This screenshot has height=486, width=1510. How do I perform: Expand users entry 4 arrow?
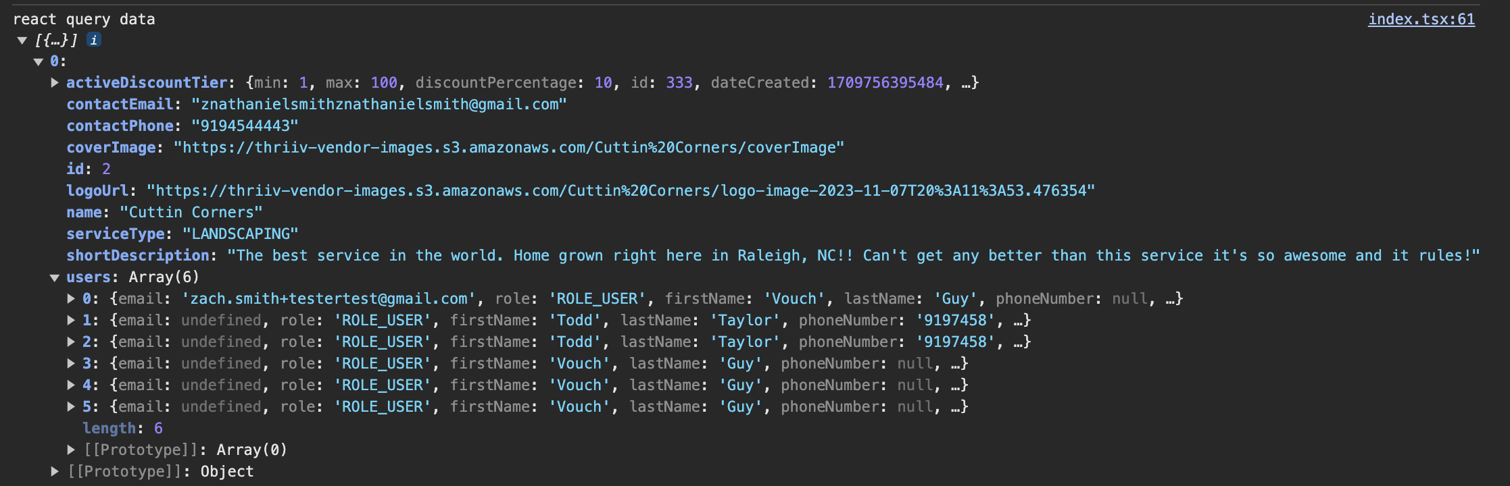click(x=71, y=385)
